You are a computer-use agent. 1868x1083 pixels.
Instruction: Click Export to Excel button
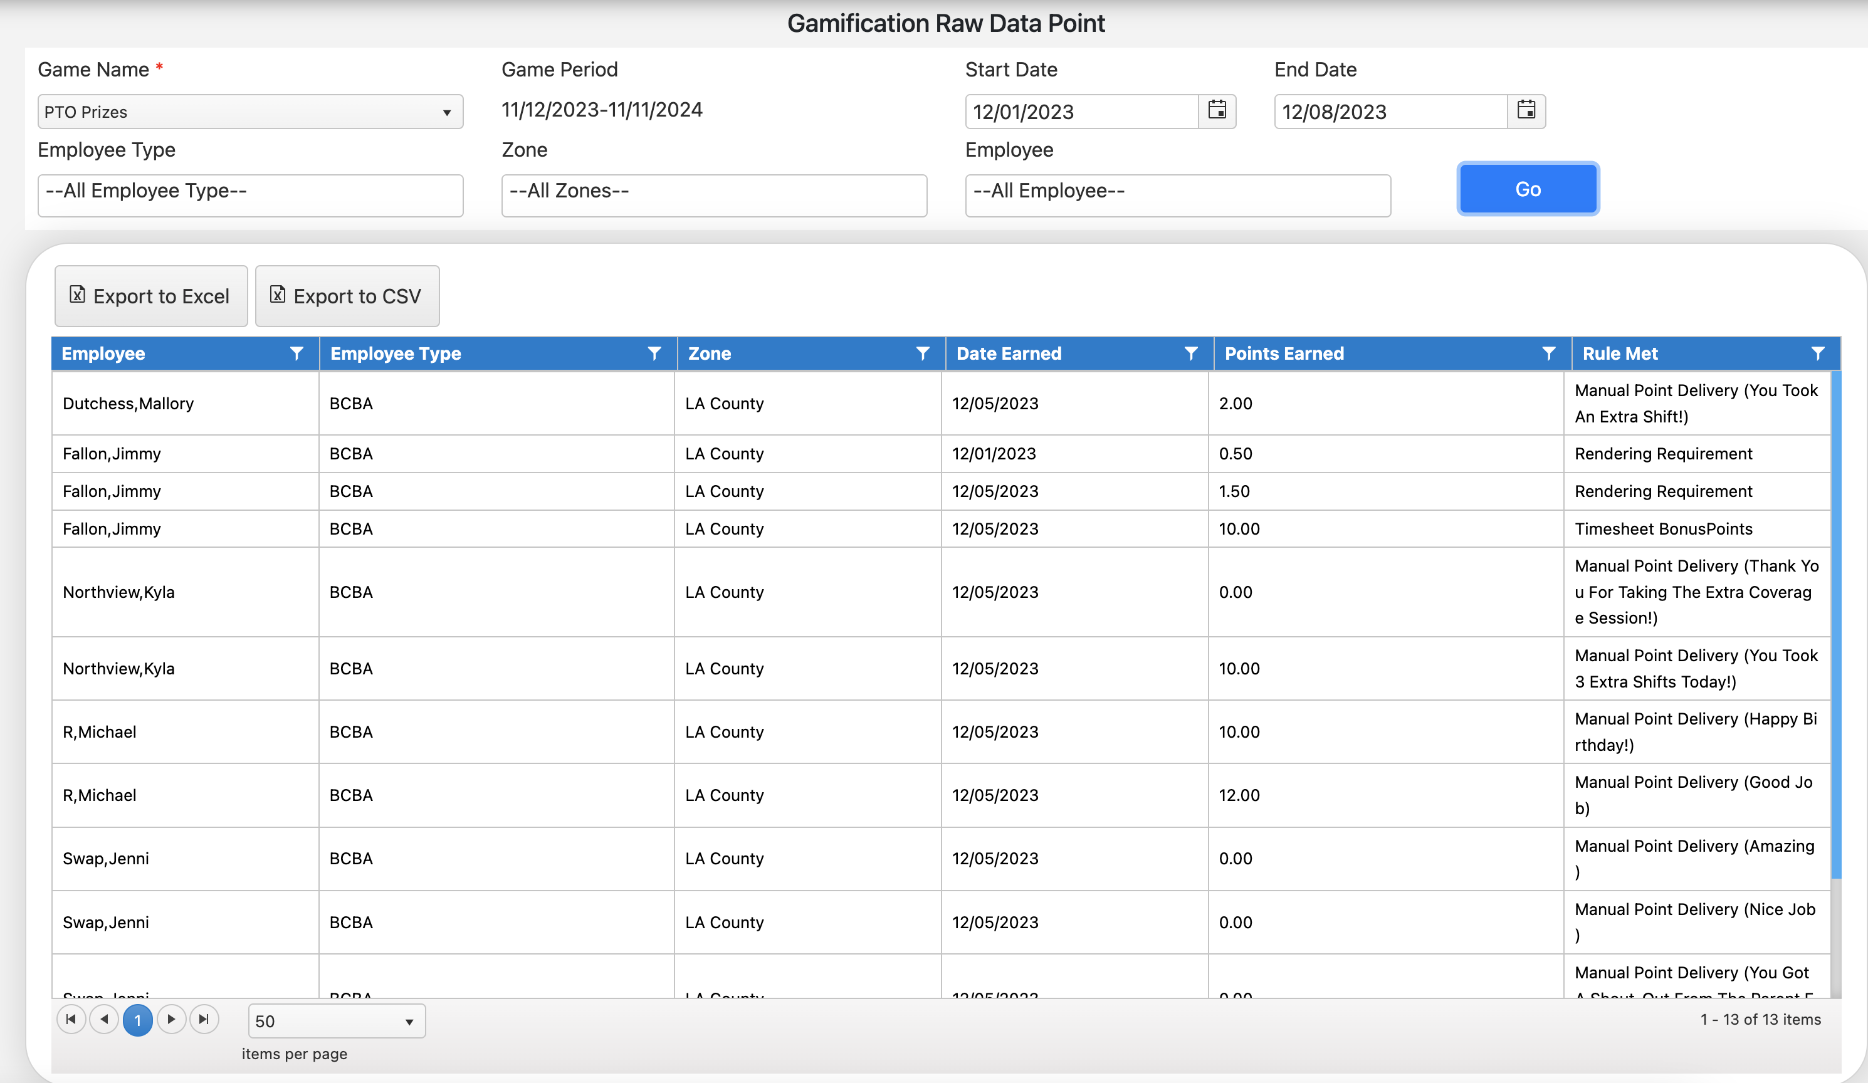(150, 296)
